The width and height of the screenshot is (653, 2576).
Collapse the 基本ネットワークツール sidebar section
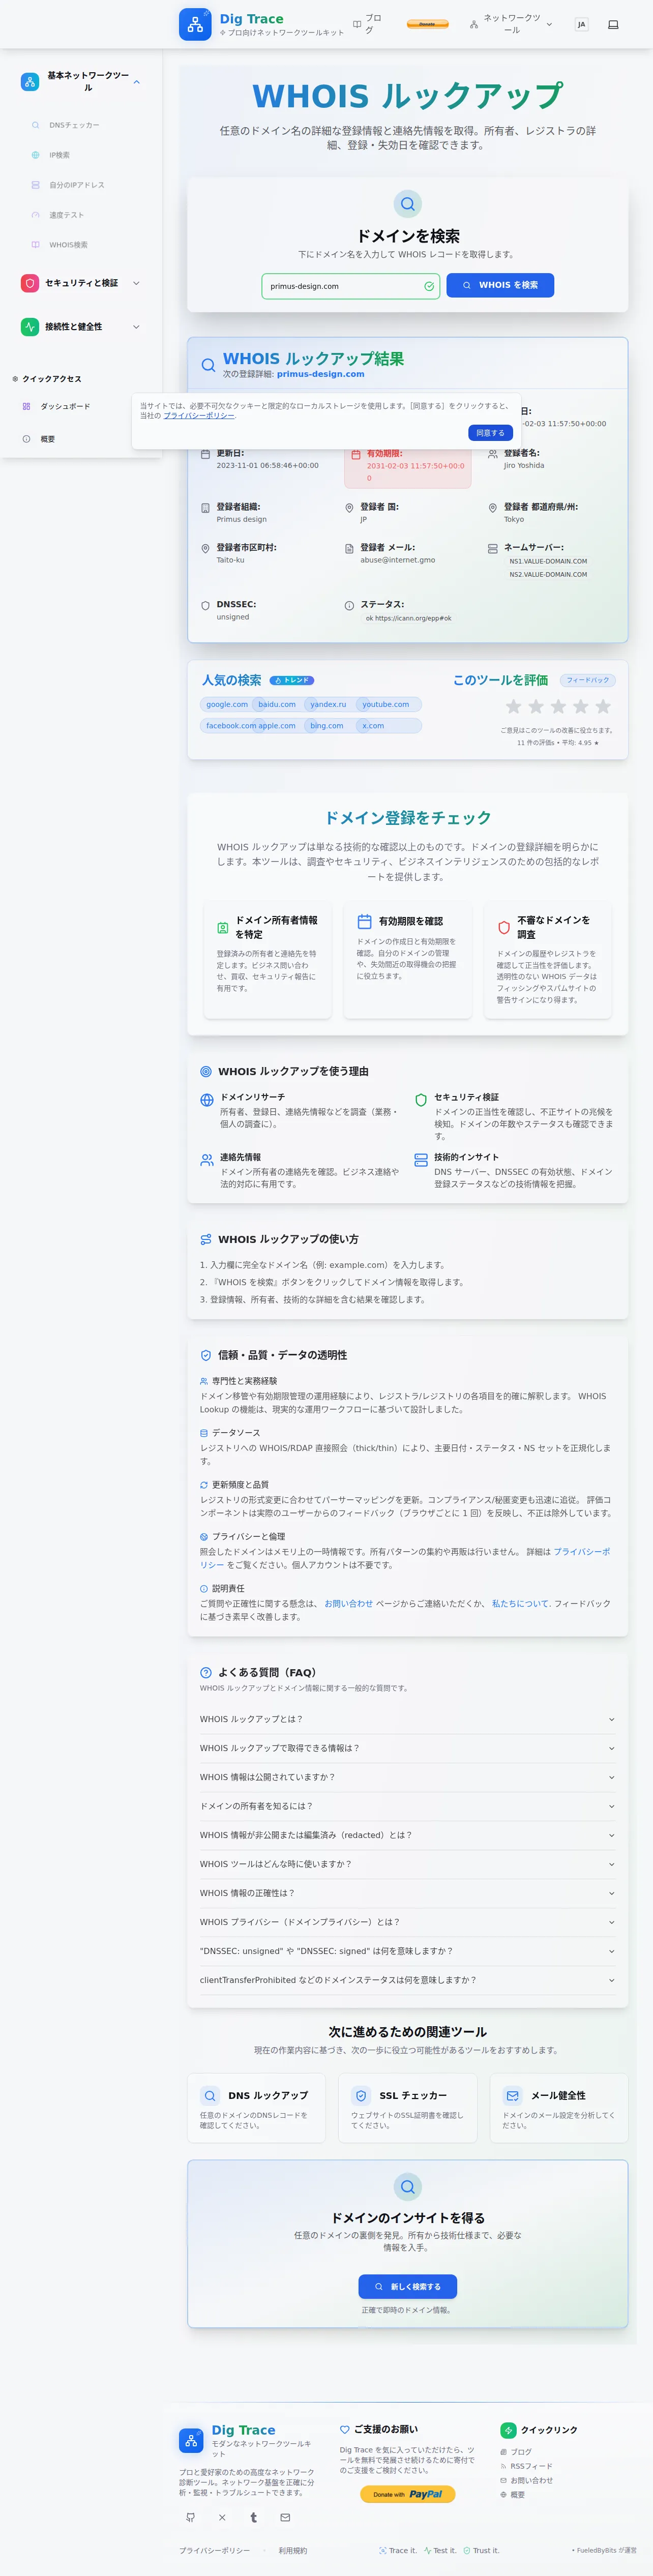[x=81, y=82]
